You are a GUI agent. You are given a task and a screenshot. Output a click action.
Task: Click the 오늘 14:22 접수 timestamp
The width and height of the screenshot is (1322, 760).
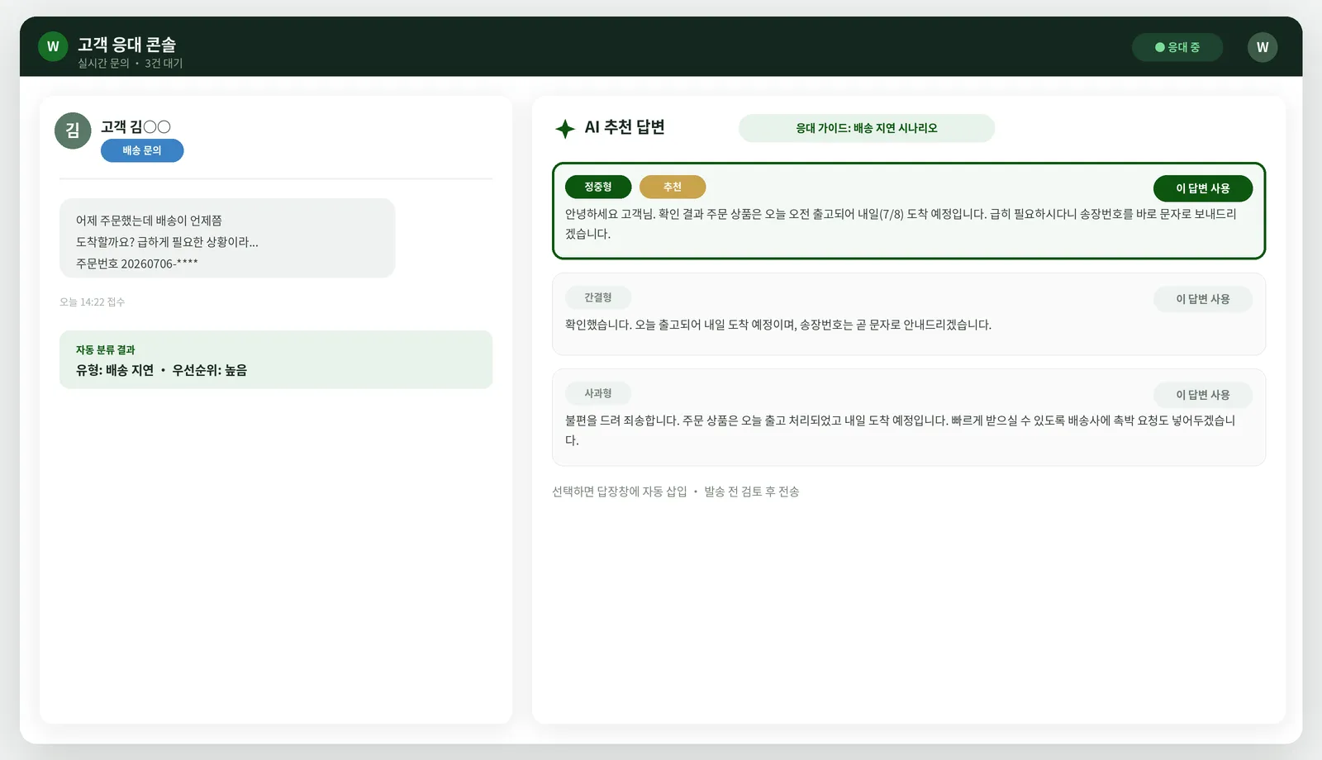pyautogui.click(x=92, y=302)
